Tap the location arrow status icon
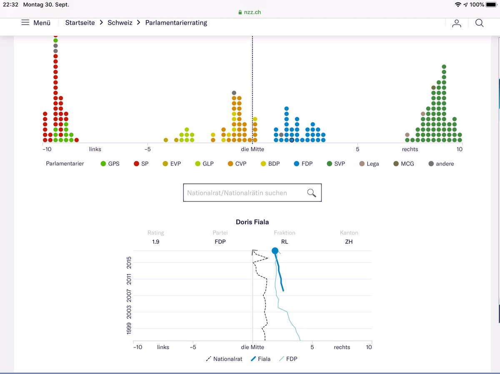The image size is (500, 374). pyautogui.click(x=465, y=5)
